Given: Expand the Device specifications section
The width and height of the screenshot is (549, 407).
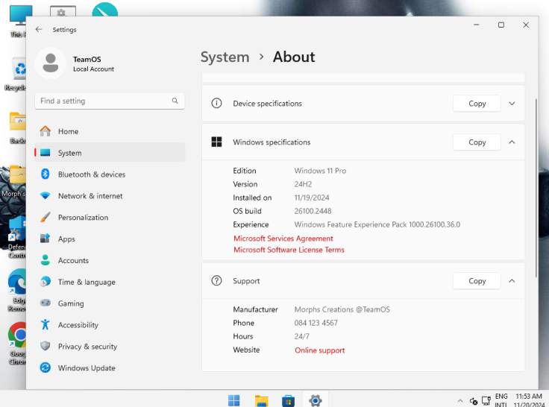Looking at the screenshot, I should 512,104.
